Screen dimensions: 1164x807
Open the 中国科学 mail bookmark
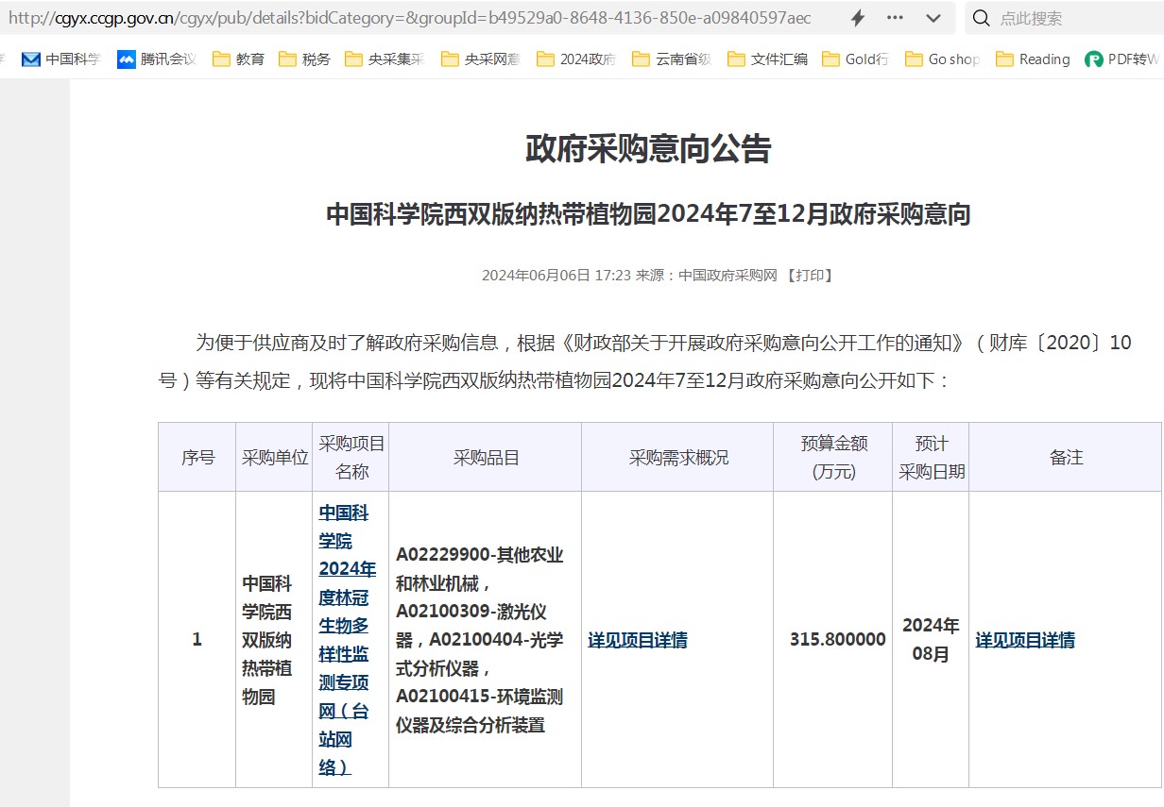point(60,59)
